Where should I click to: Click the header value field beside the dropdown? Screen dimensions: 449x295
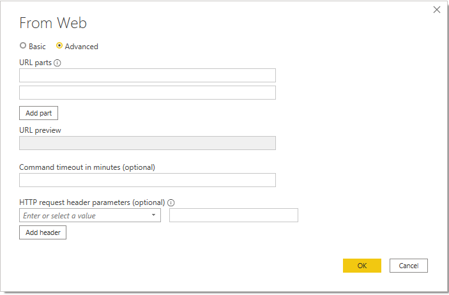tap(234, 215)
